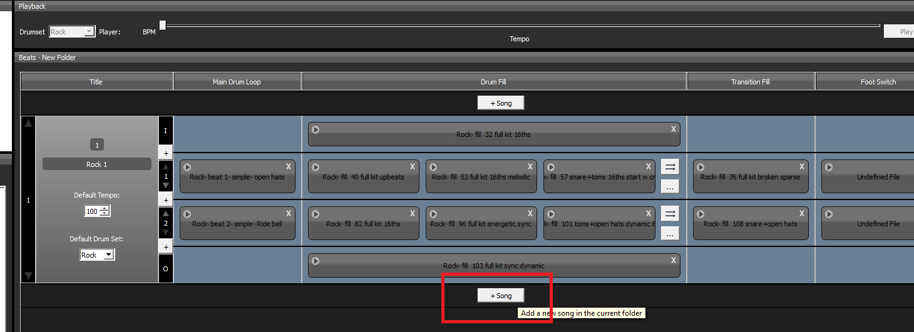The height and width of the screenshot is (332, 914).
Task: Add a part below the intro row
Action: [x=166, y=153]
